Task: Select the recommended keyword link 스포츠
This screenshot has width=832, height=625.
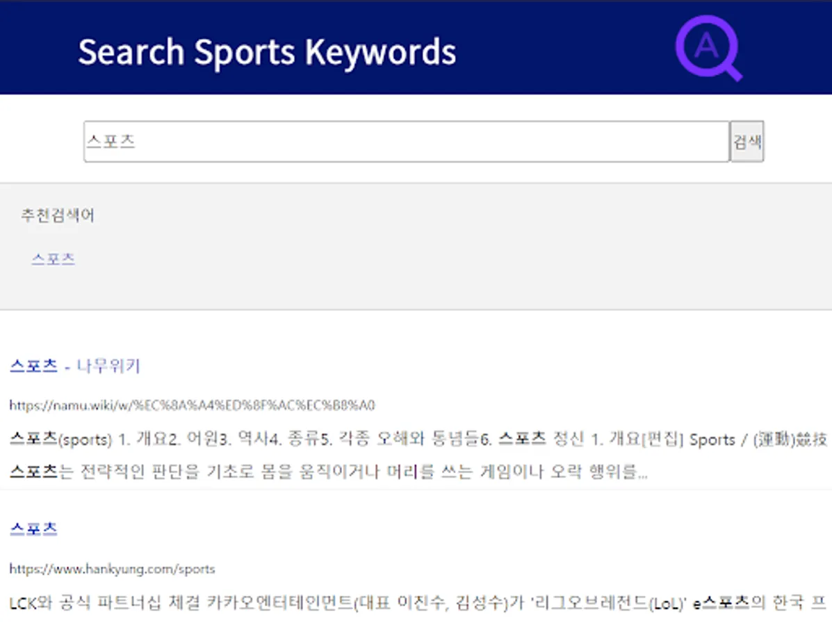Action: tap(53, 259)
